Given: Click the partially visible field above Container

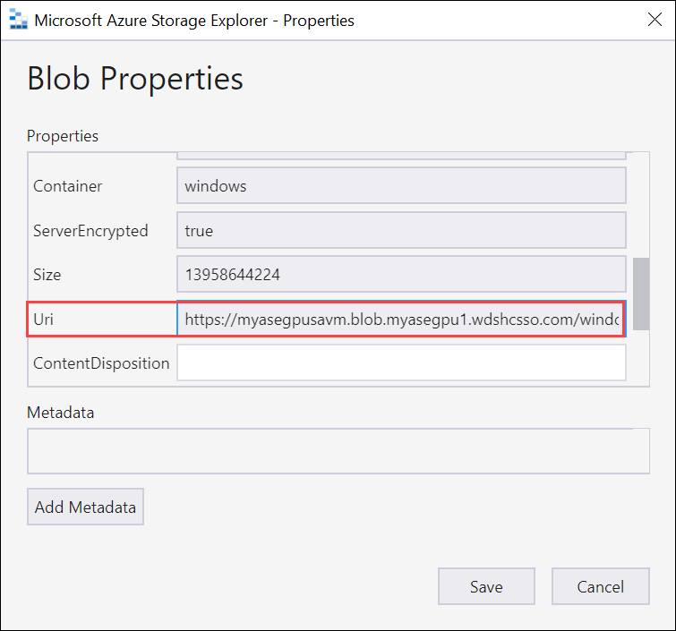Looking at the screenshot, I should click(401, 156).
